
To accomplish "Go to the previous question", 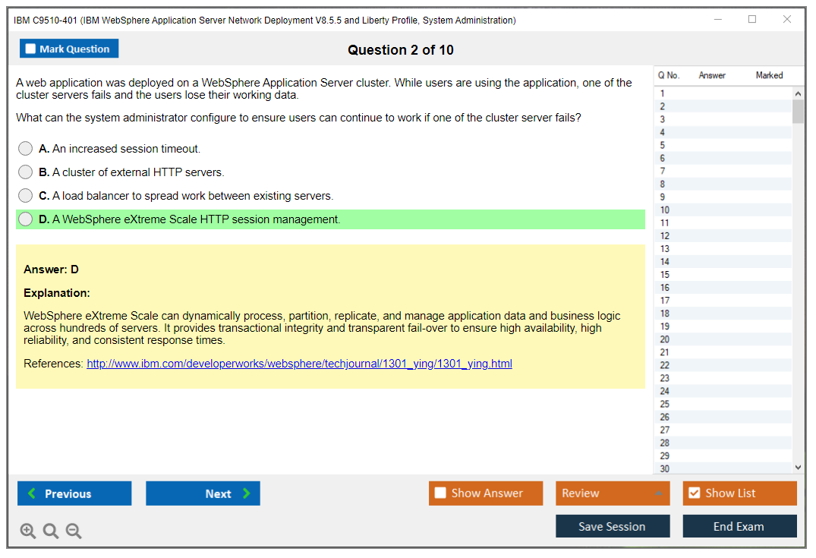I will point(74,493).
